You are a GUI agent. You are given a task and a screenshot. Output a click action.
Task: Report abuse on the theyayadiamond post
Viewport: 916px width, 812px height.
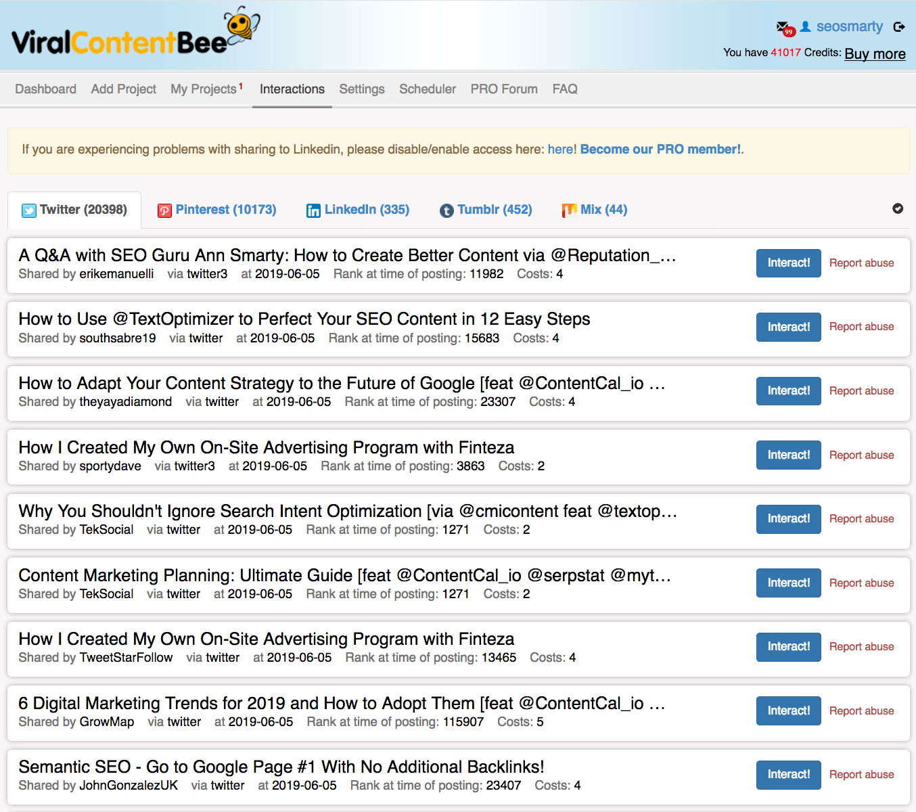(x=861, y=391)
